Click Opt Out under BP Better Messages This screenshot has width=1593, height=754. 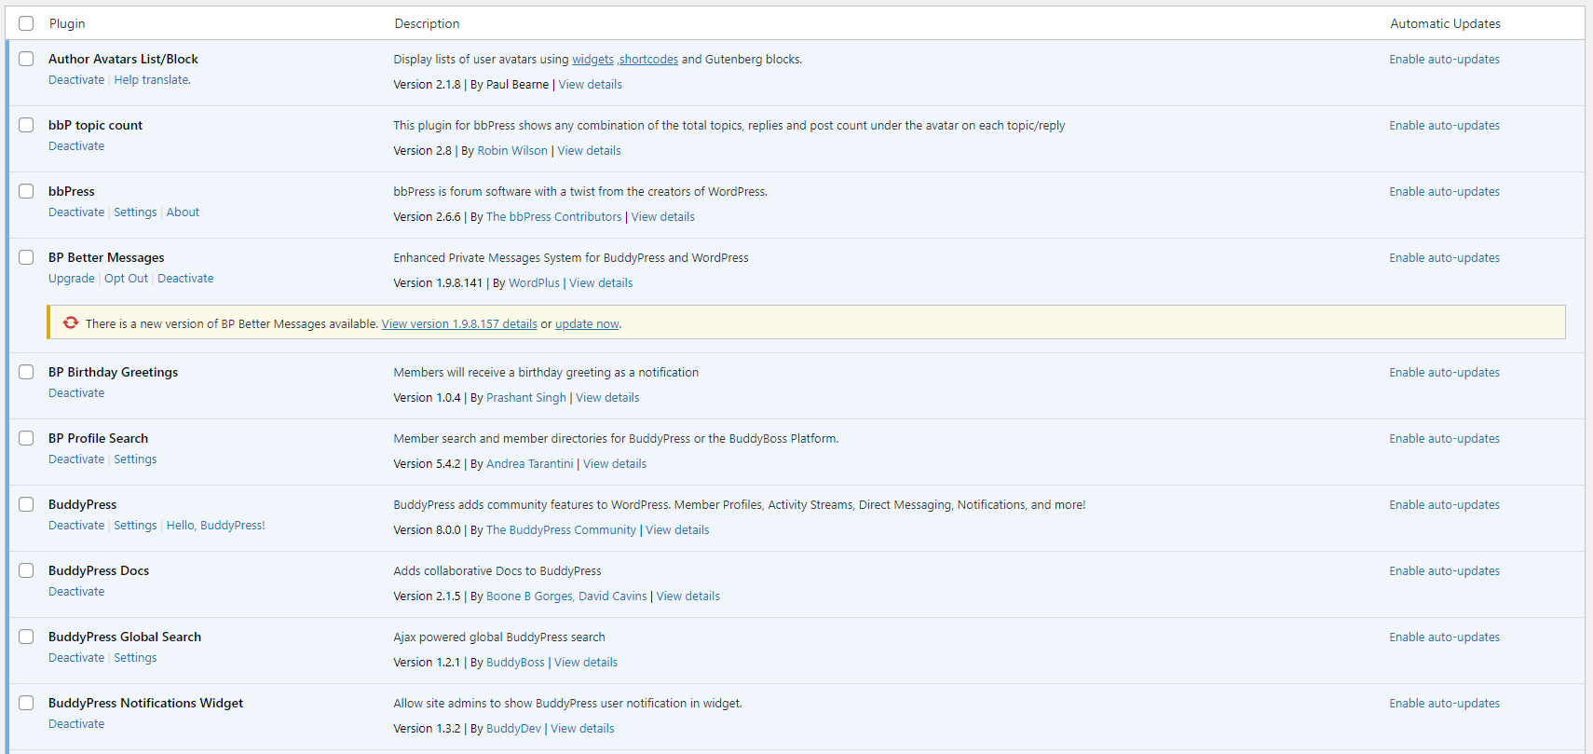pyautogui.click(x=126, y=279)
